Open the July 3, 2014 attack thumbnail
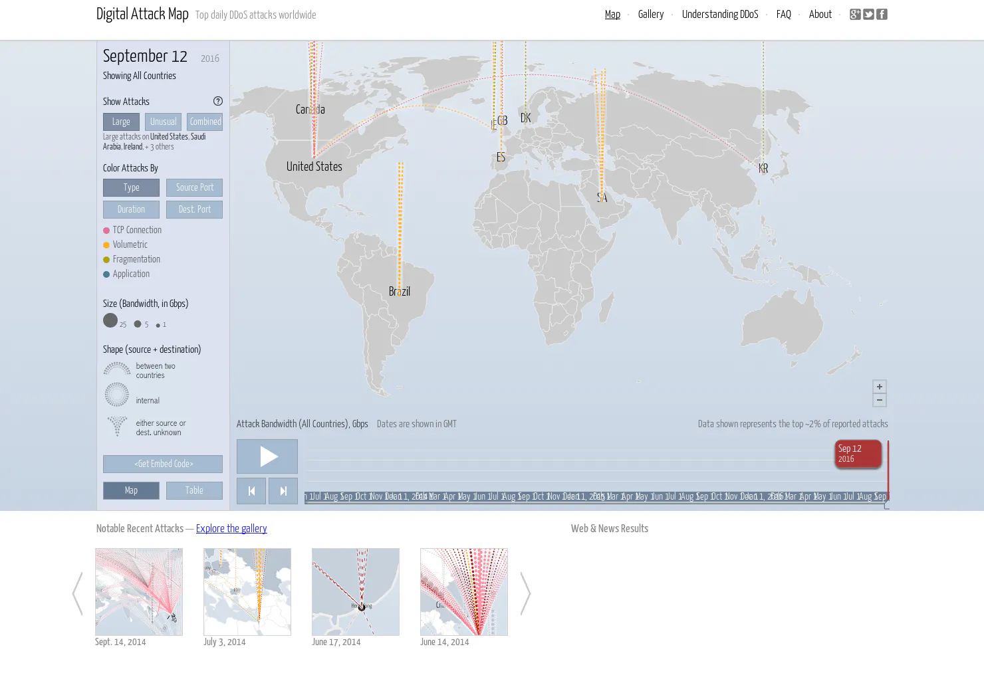 [247, 592]
